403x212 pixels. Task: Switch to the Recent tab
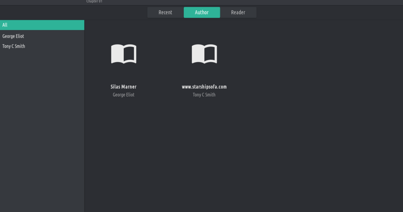165,12
